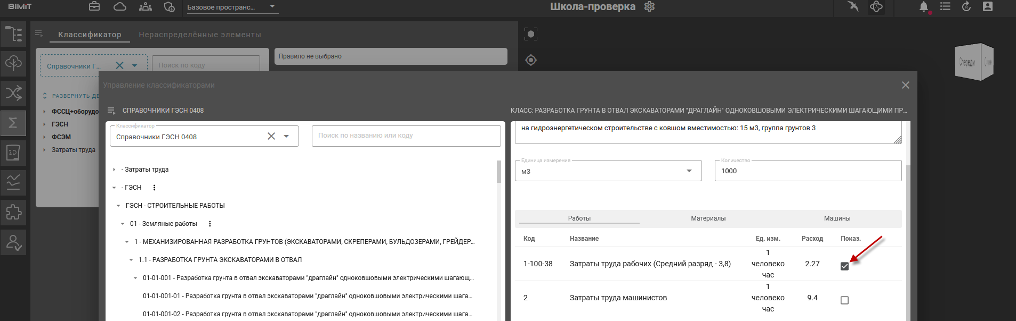This screenshot has width=1016, height=321.
Task: Select the 2D document tool in sidebar
Action: point(13,153)
